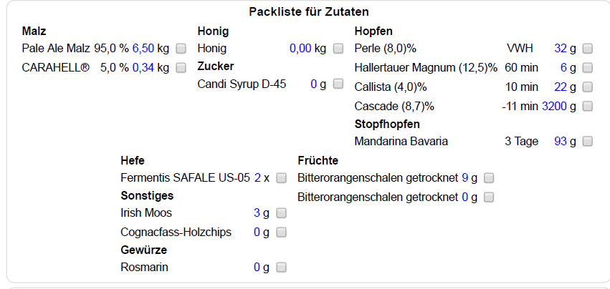This screenshot has width=610, height=289.
Task: Check the Fermentis SAFALE US-05 checkbox
Action: 282,177
